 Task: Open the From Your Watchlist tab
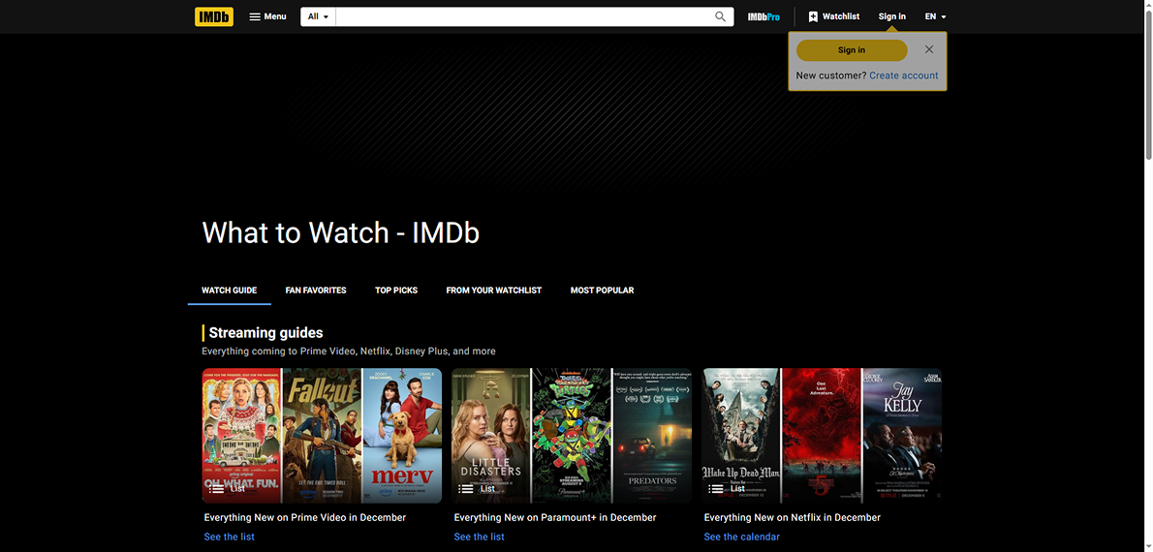(x=493, y=291)
